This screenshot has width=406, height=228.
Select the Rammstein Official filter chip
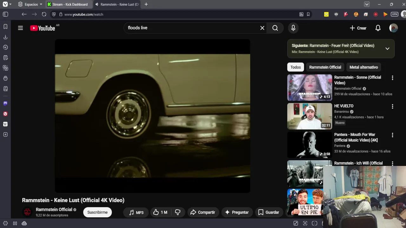325,67
